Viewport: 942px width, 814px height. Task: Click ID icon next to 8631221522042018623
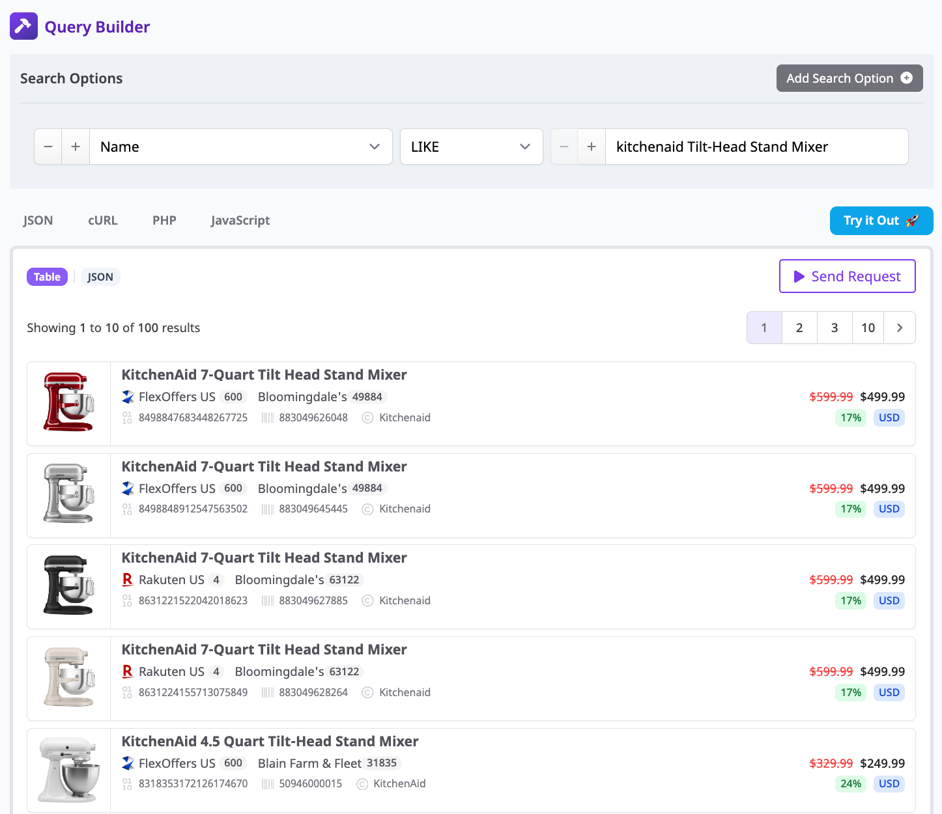127,600
